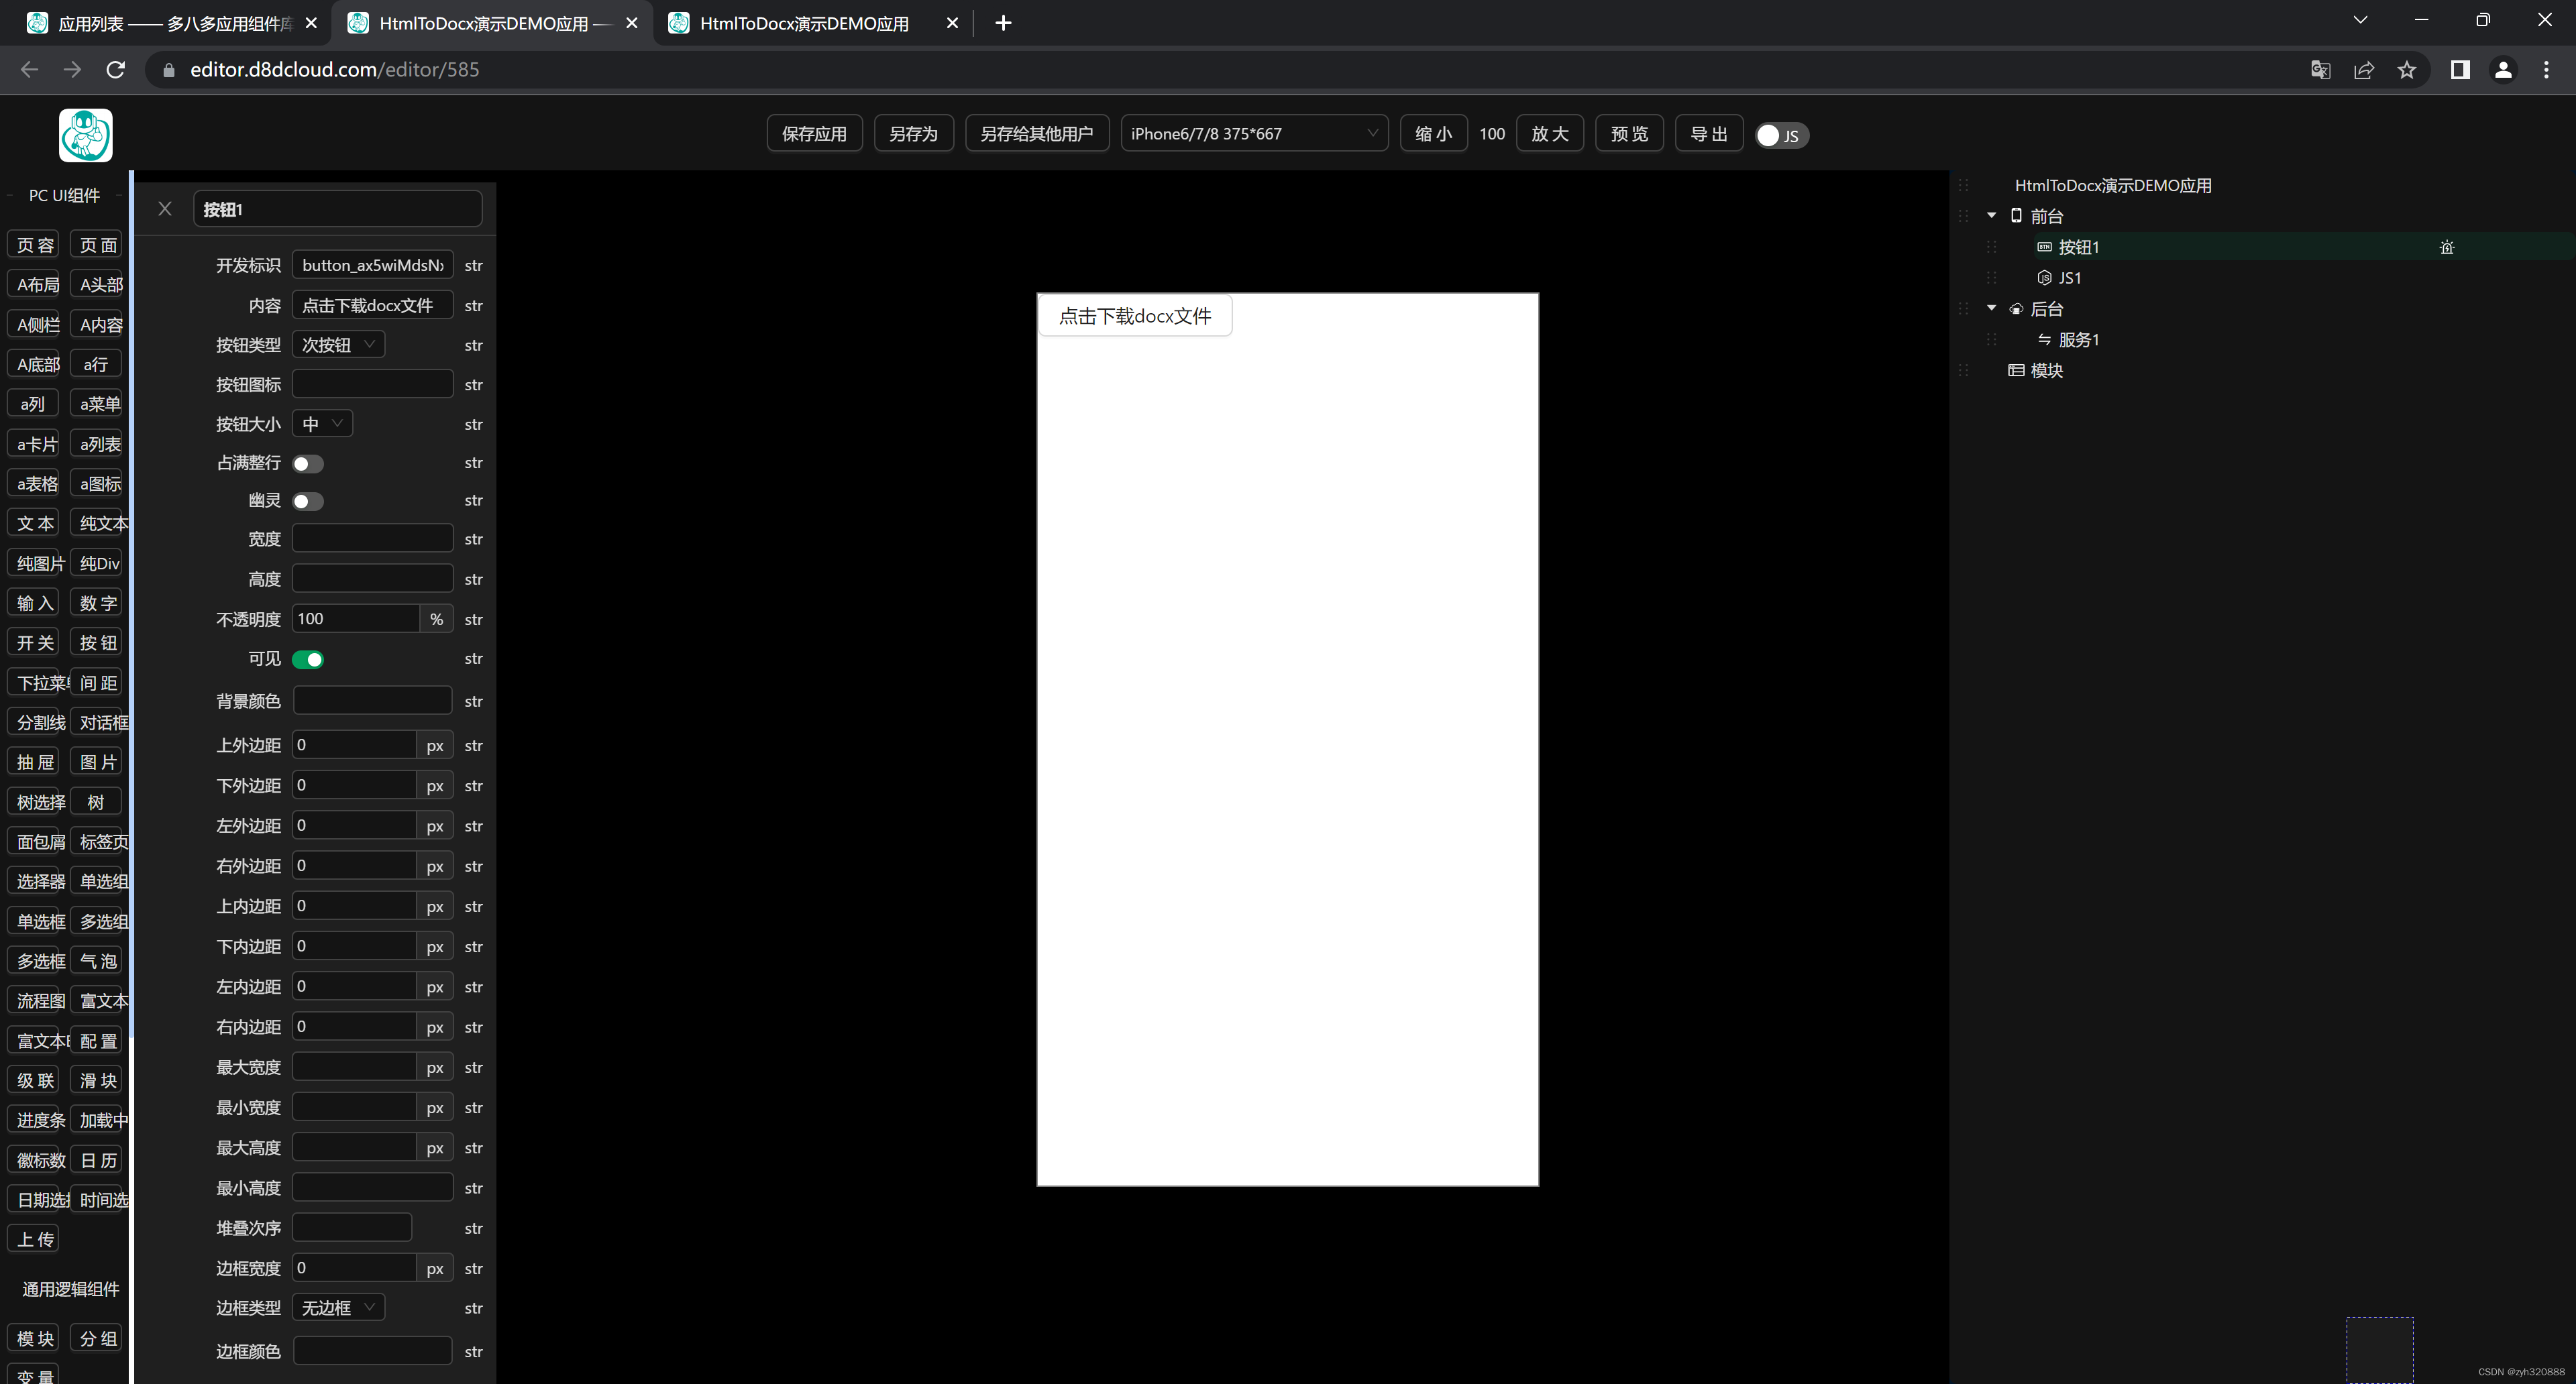Screen dimensions: 2576x1384
Task: Click the JS1 script icon in tree
Action: click(x=2044, y=278)
